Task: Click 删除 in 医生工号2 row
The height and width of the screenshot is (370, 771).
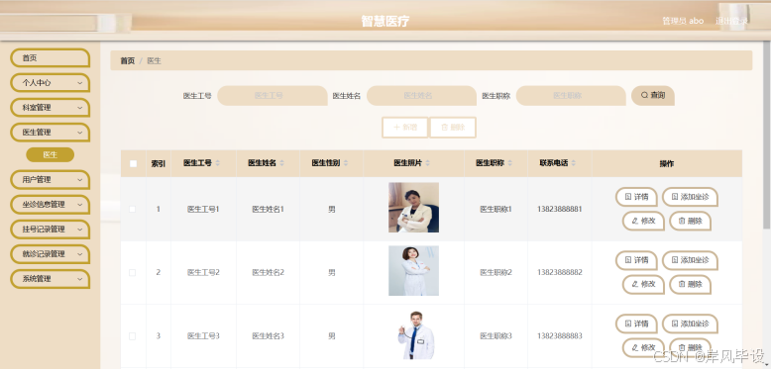Action: click(690, 284)
